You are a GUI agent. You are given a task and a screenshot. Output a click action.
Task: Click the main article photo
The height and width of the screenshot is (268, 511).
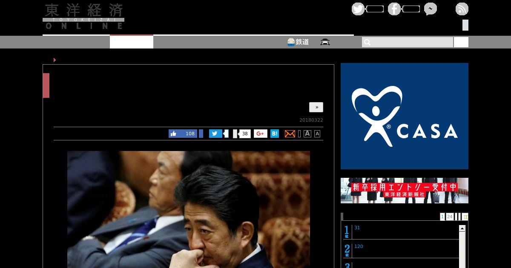[x=189, y=209]
